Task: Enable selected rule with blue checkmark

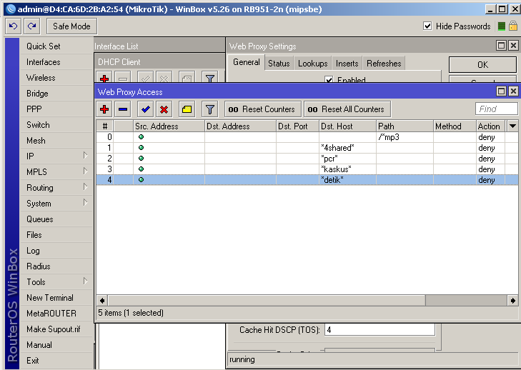Action: [x=145, y=109]
